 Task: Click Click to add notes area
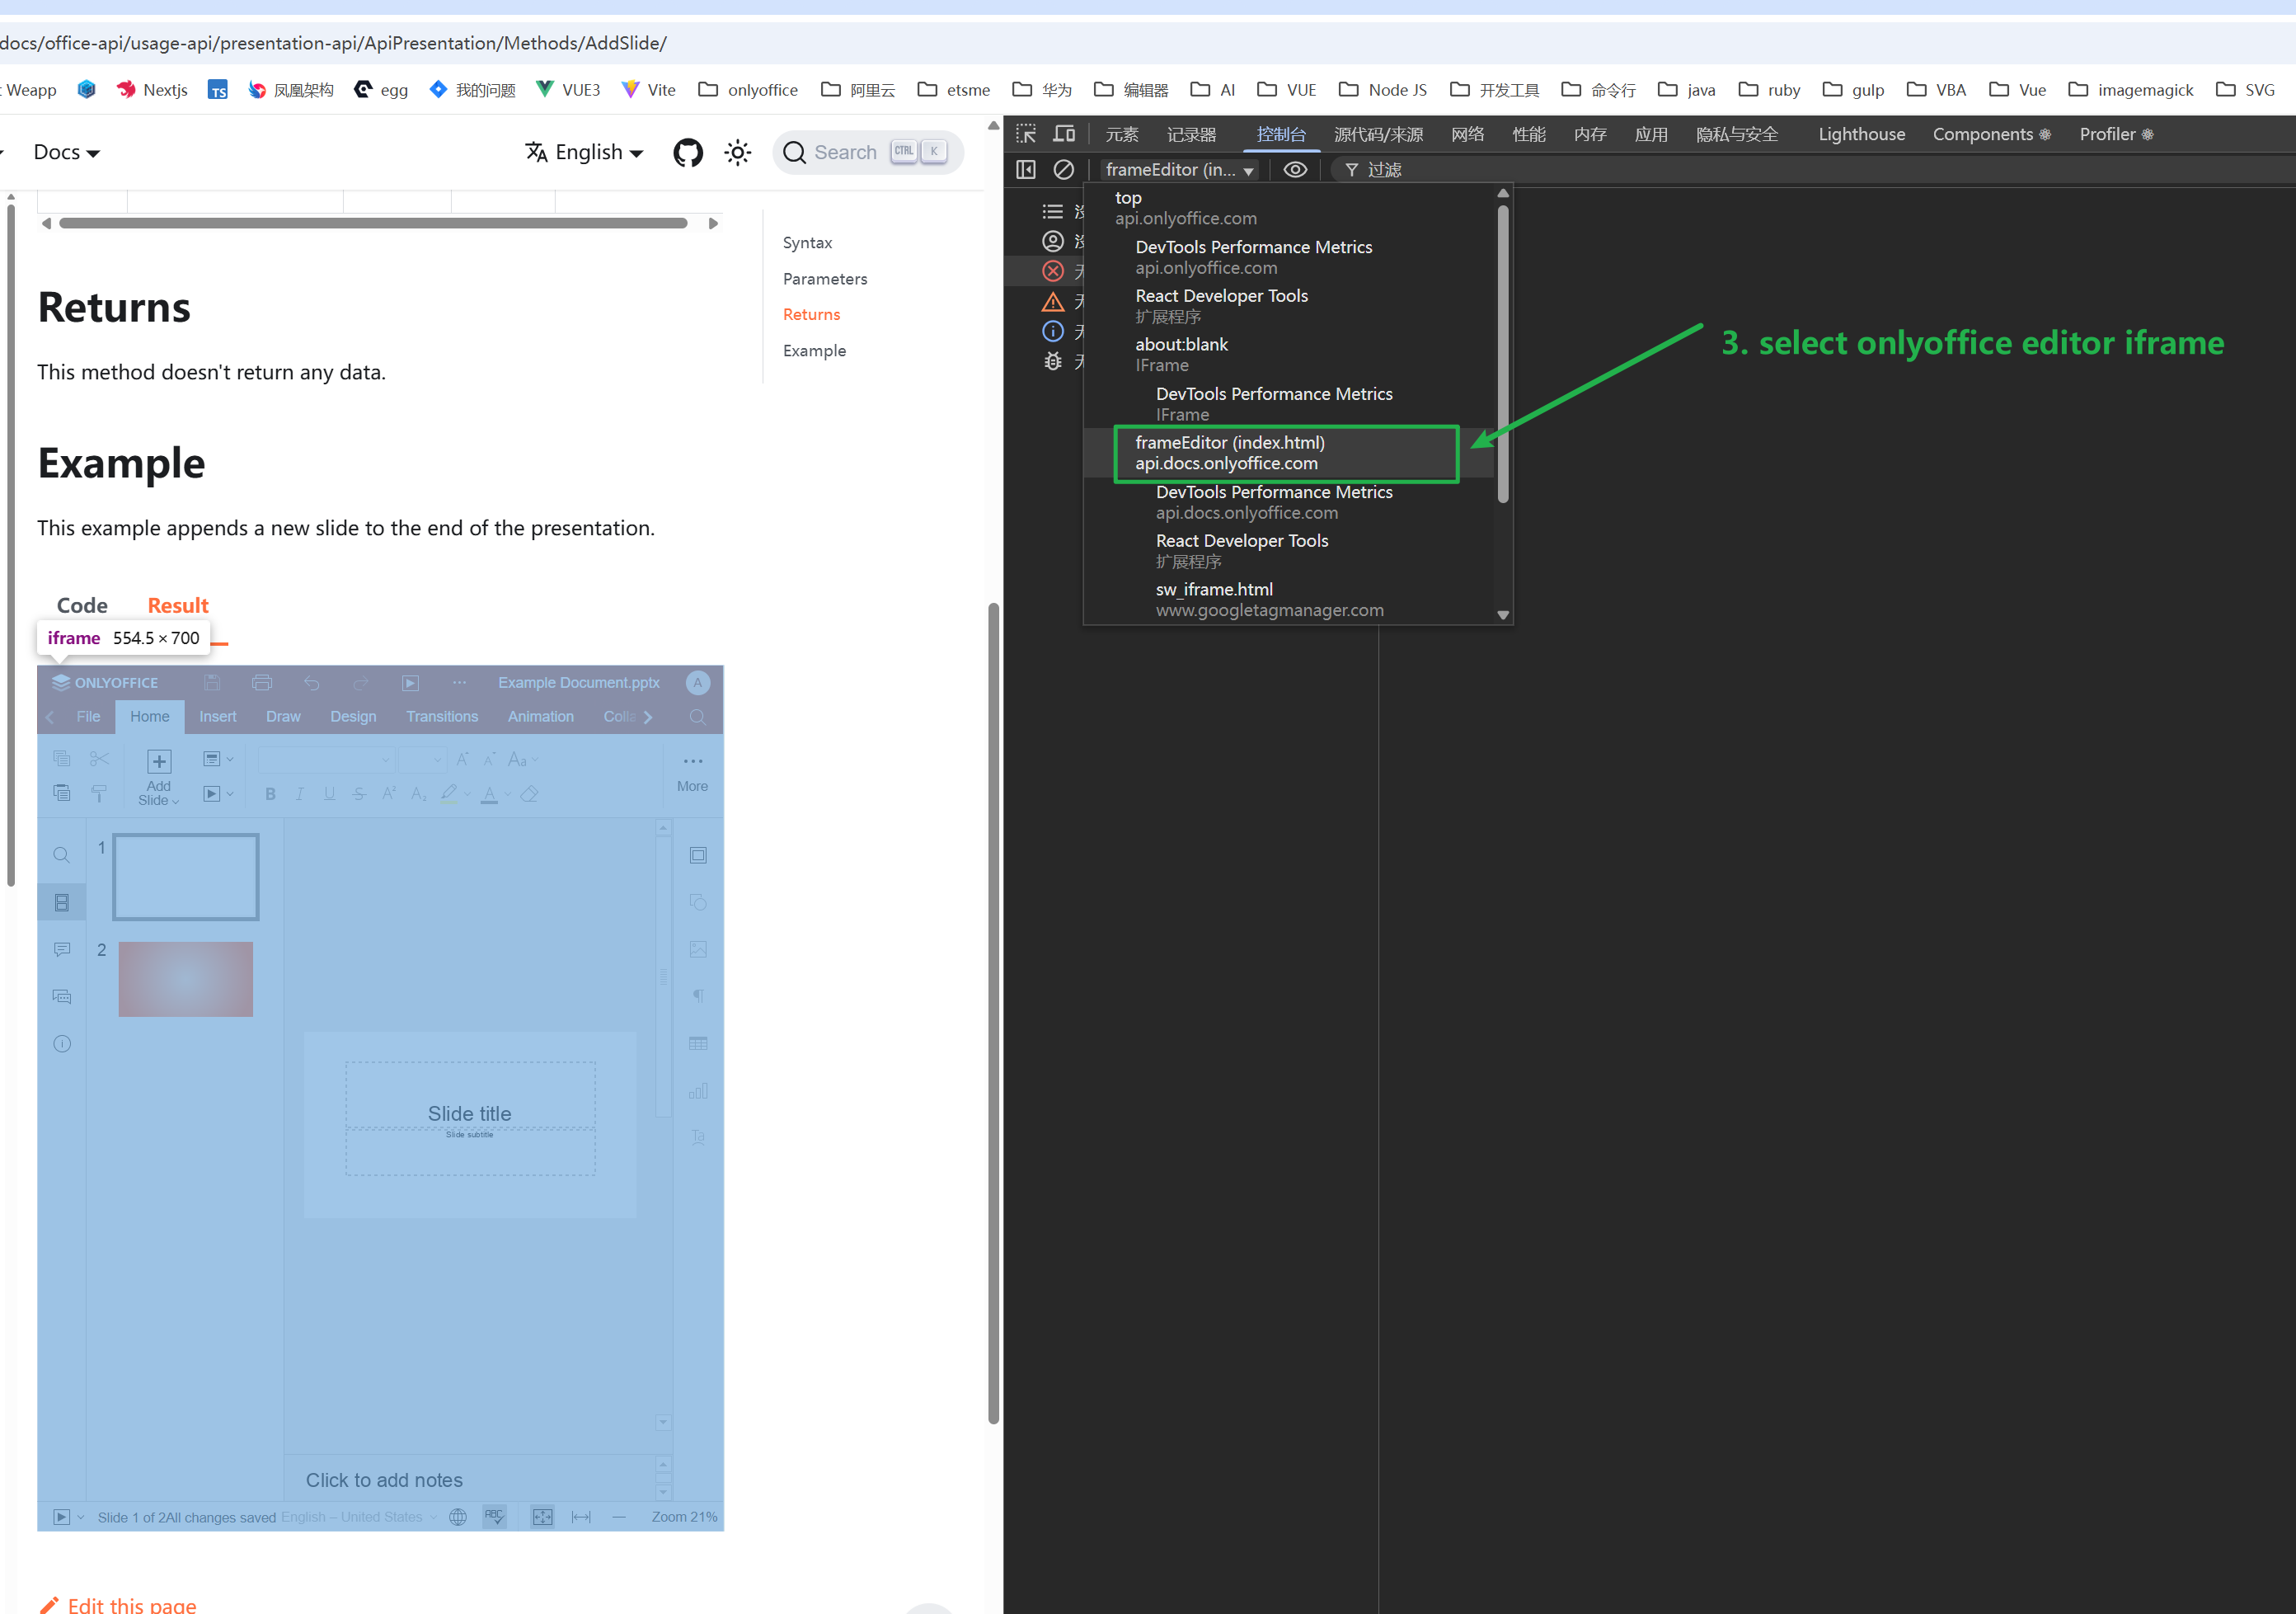tap(384, 1480)
